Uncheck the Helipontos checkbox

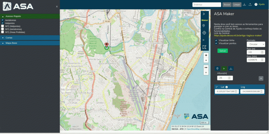tap(3, 23)
